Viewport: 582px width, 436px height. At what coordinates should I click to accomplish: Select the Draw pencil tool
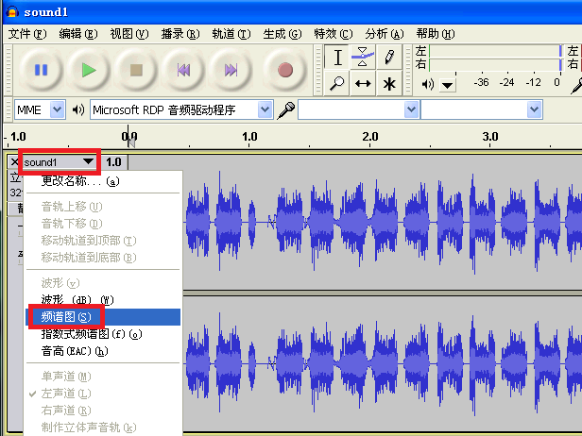389,57
